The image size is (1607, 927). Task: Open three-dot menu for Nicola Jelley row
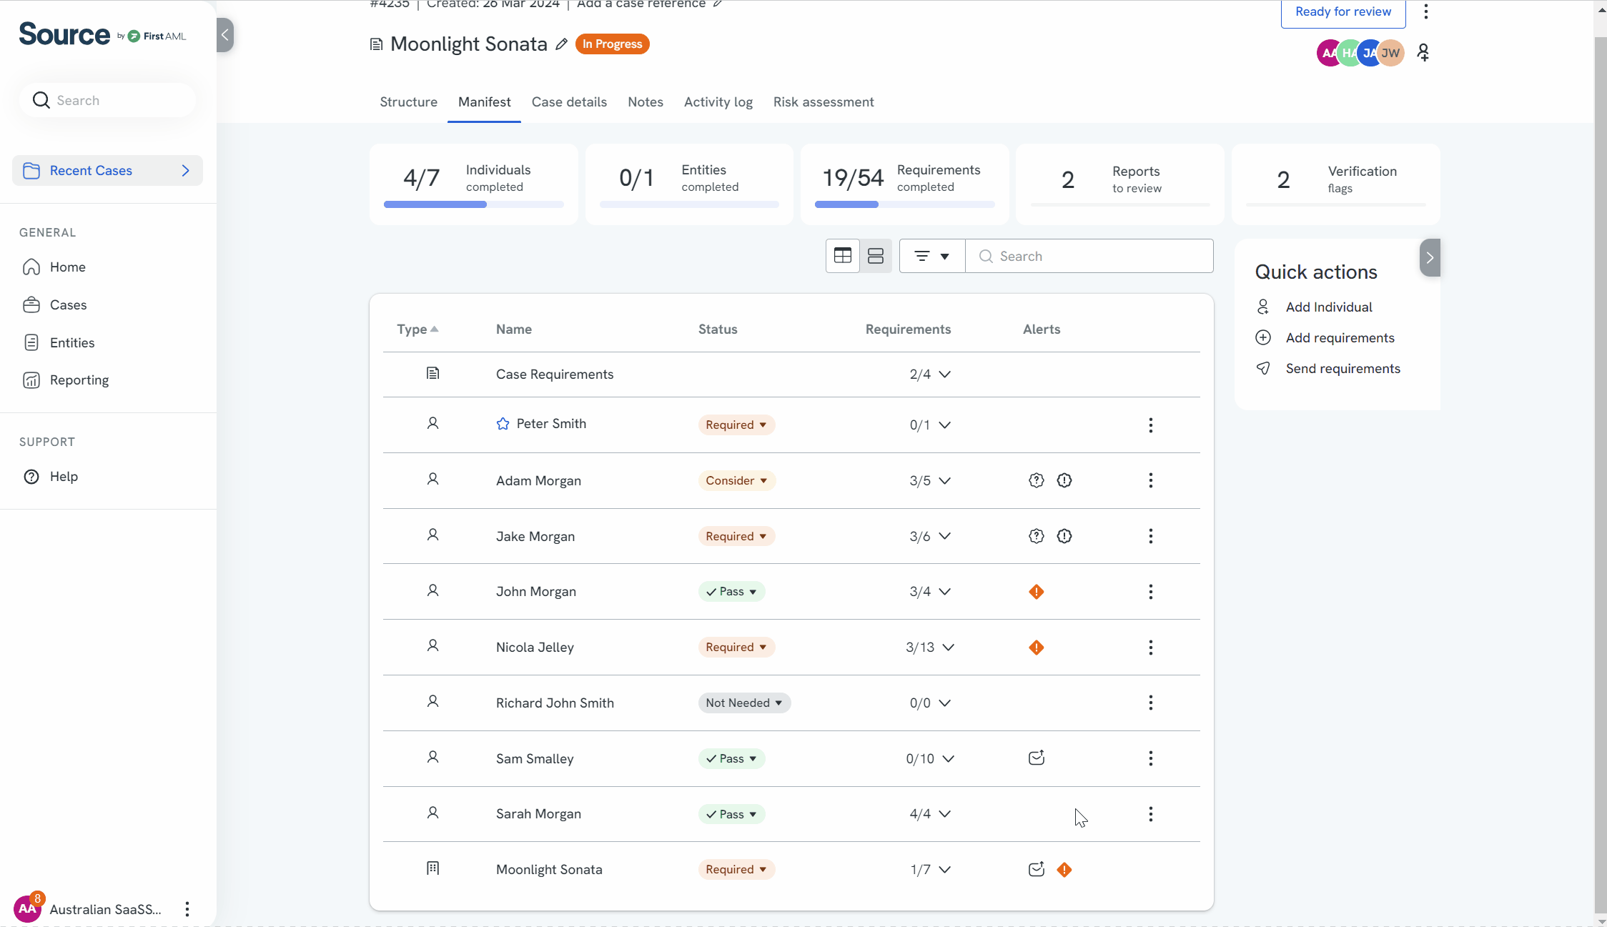pos(1151,648)
